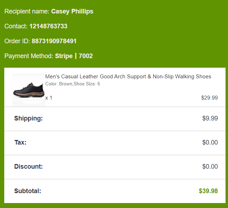
Task: Click the Recipient name label
Action: 27,11
